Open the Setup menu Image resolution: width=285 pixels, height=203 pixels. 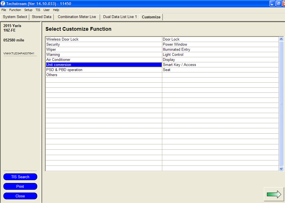(28, 10)
